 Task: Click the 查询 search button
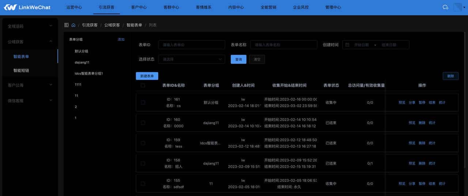[x=238, y=59]
